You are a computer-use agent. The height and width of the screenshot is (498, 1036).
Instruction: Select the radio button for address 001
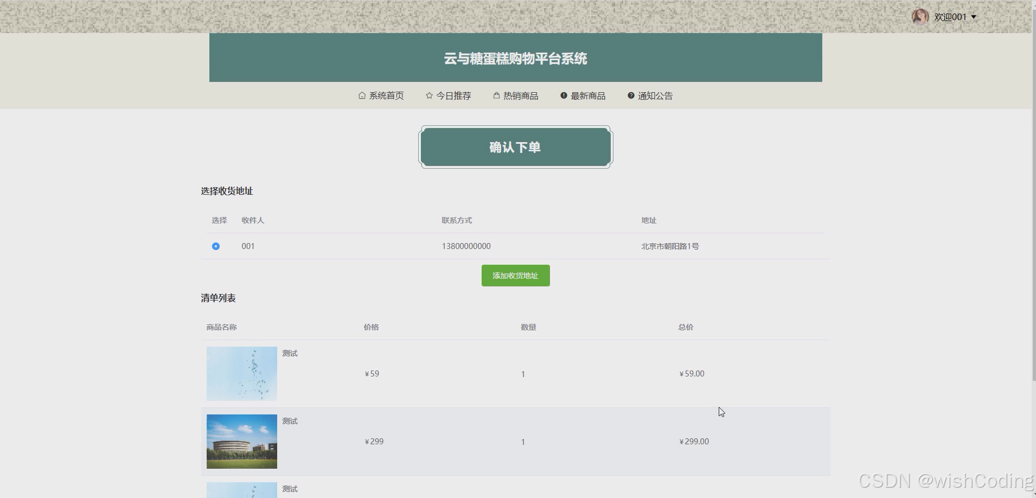215,246
